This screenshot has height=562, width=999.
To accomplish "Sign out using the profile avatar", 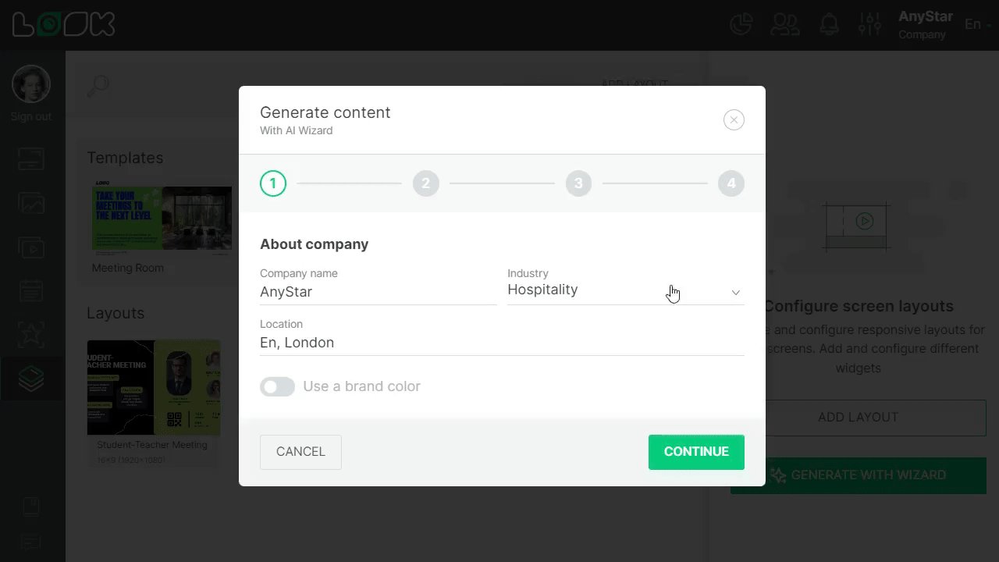I will tap(30, 84).
